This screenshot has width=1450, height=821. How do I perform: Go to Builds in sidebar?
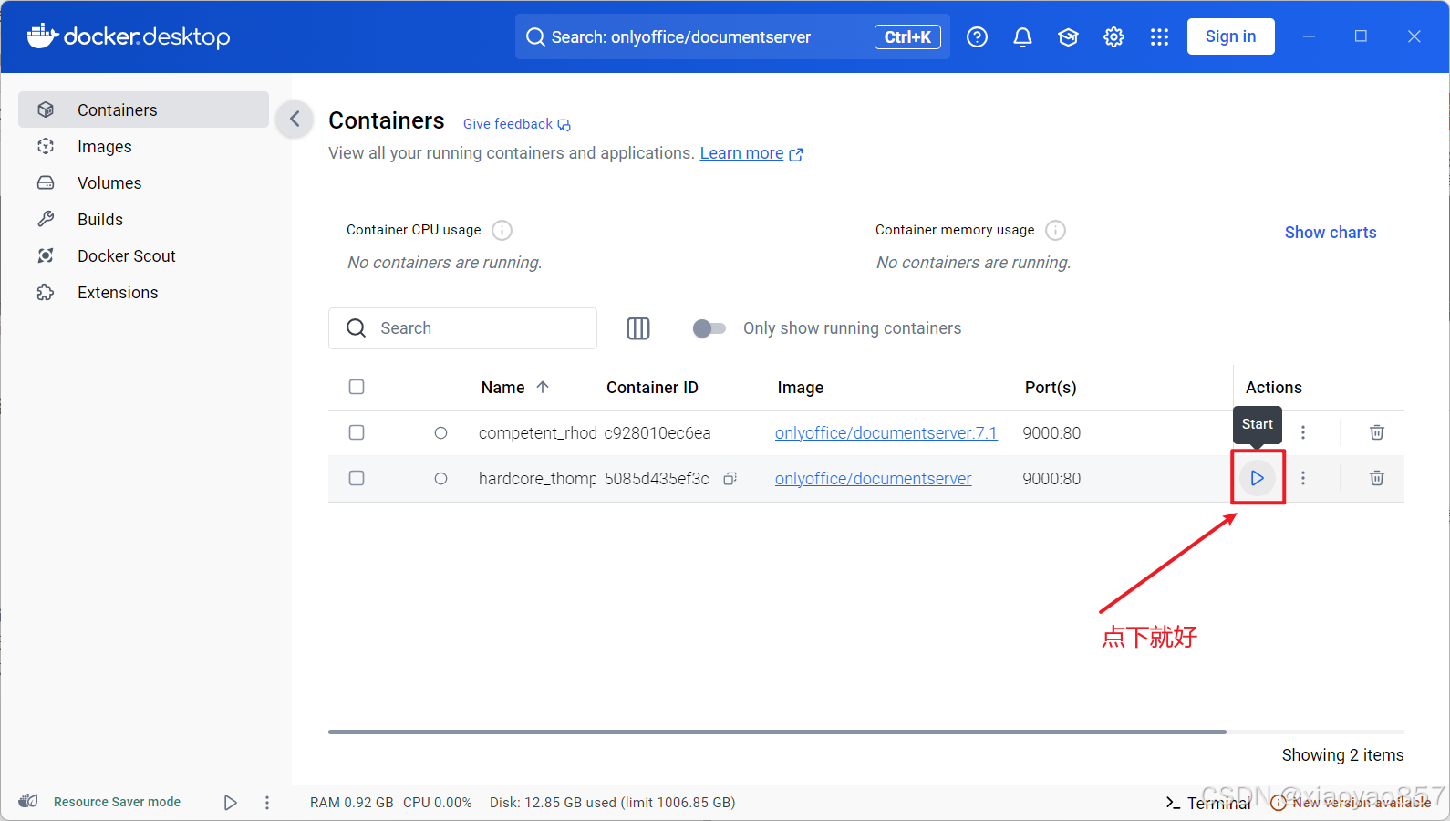[144, 219]
